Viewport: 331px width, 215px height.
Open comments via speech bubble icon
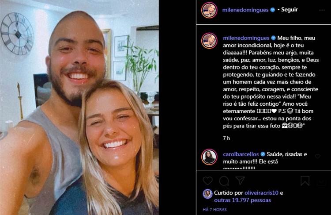click(x=224, y=181)
